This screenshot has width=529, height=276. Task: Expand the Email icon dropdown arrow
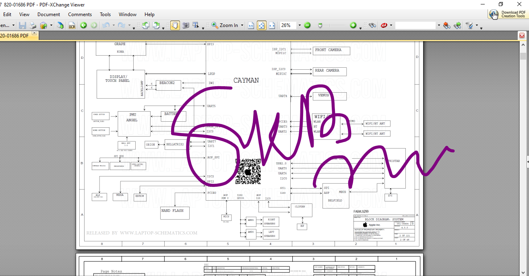pos(50,26)
